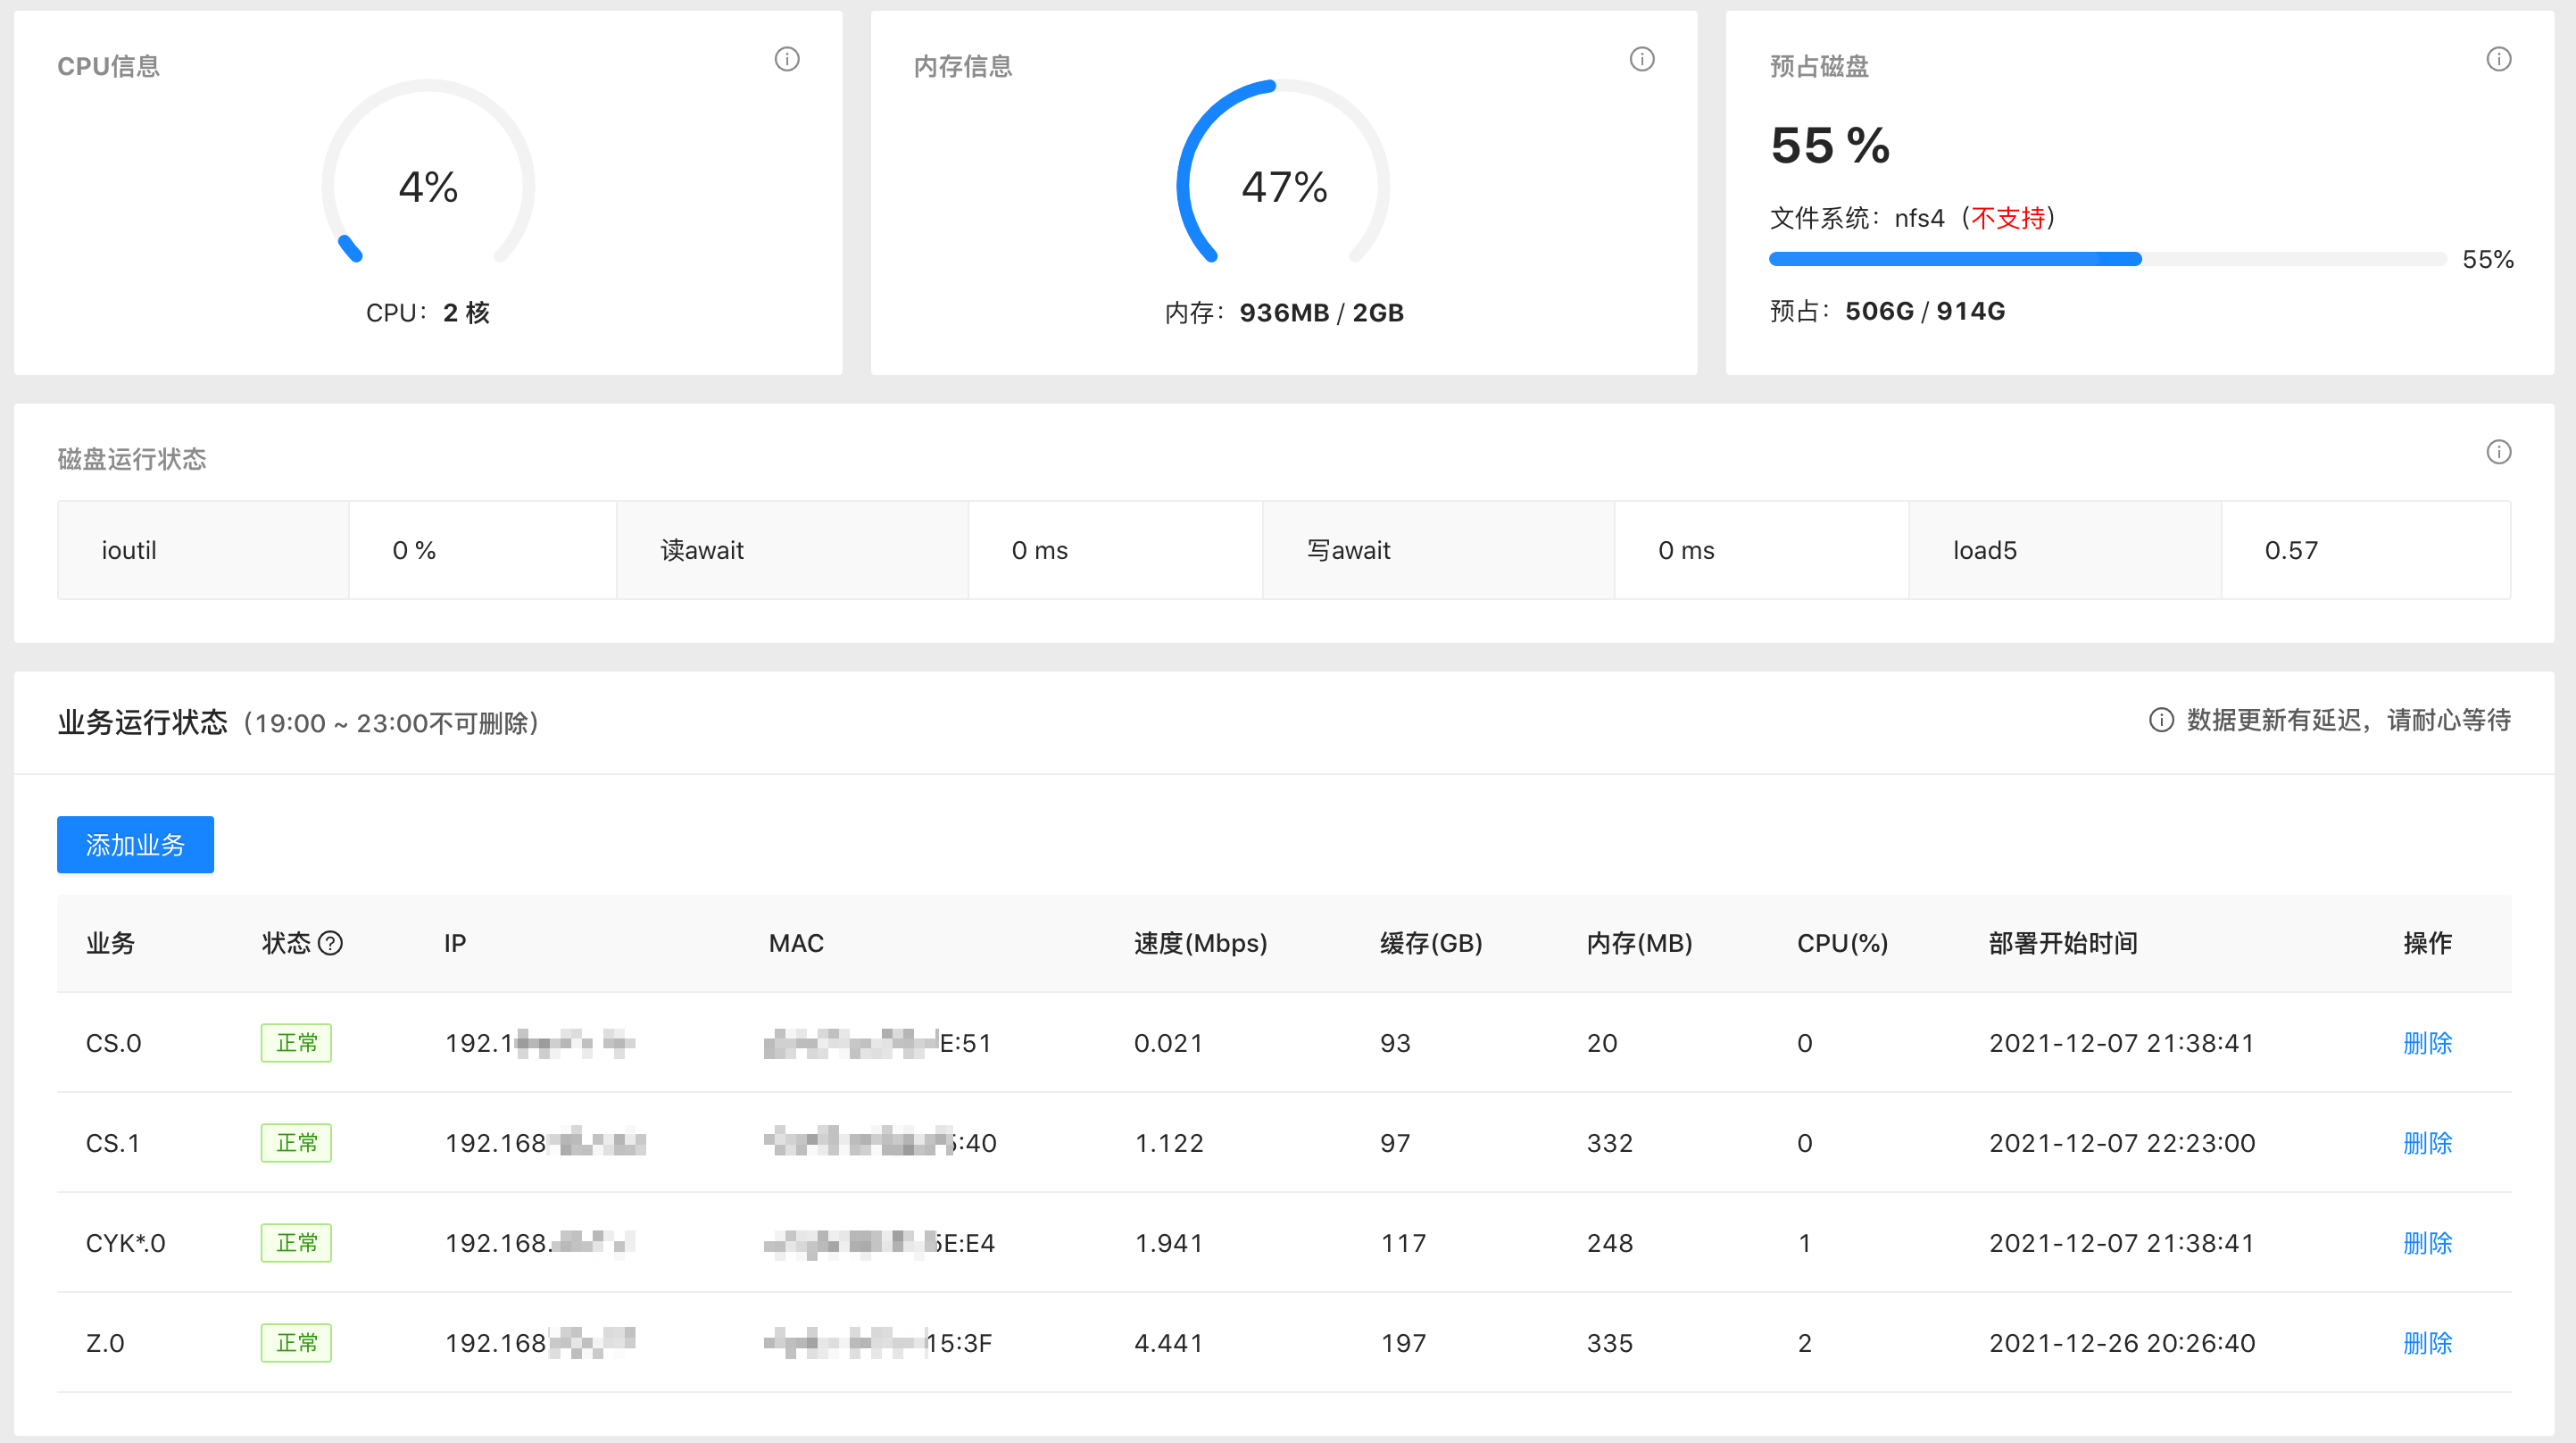The image size is (2576, 1443).
Task: Click the 内存信息 card info icon
Action: coord(1642,59)
